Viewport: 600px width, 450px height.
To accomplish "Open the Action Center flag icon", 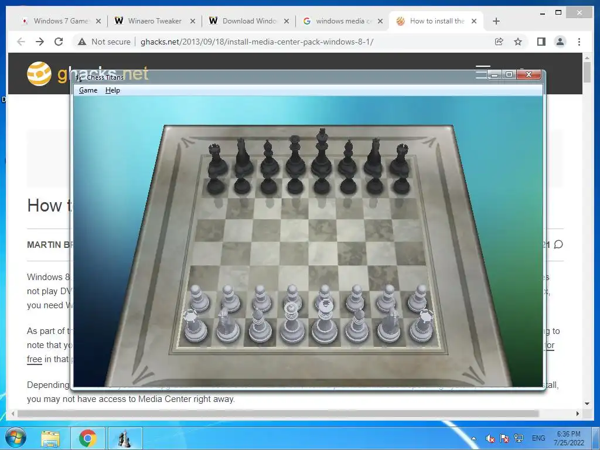I will coord(504,438).
